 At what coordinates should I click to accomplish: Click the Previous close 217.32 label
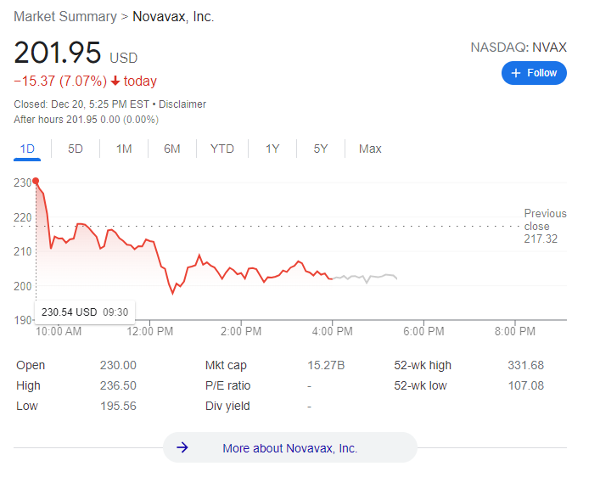tap(545, 227)
